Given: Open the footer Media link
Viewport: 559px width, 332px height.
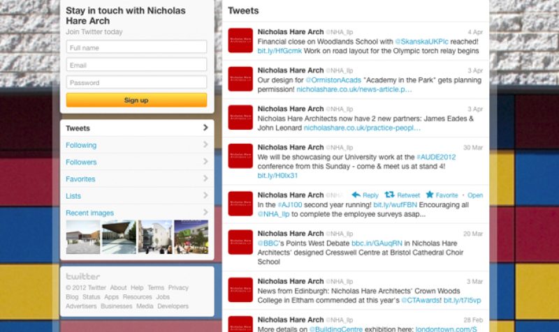Looking at the screenshot, I should click(145, 306).
